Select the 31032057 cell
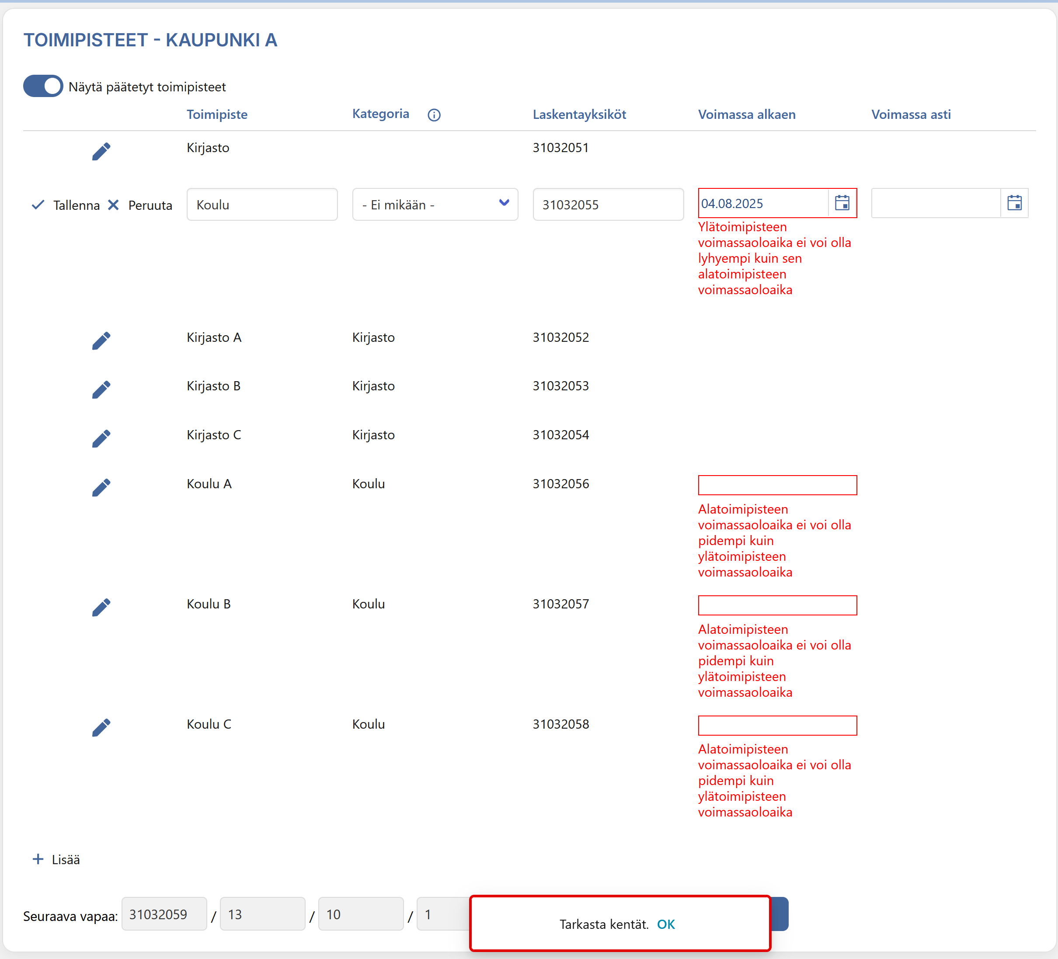Image resolution: width=1058 pixels, height=959 pixels. click(x=561, y=604)
